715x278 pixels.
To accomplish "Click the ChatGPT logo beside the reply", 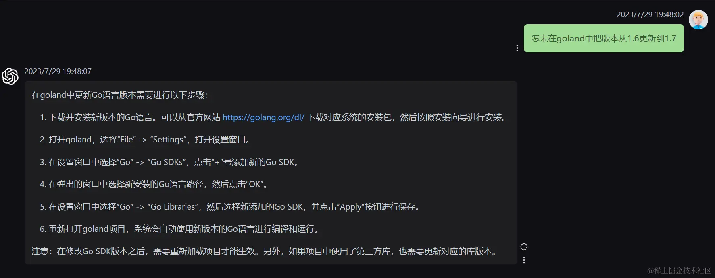I will pyautogui.click(x=10, y=76).
